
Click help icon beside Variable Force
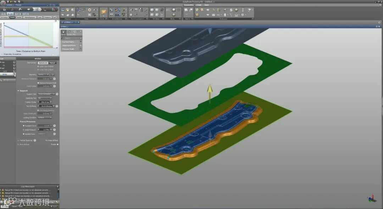click(55, 134)
